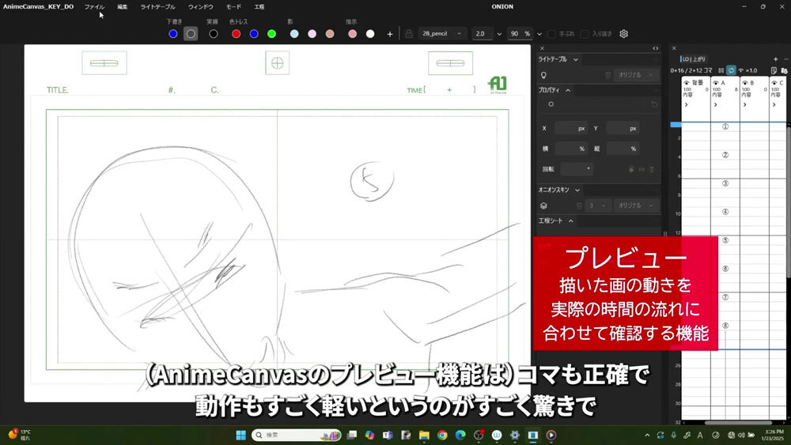Close the properties side panel with X
This screenshot has width=791, height=445.
point(543,48)
